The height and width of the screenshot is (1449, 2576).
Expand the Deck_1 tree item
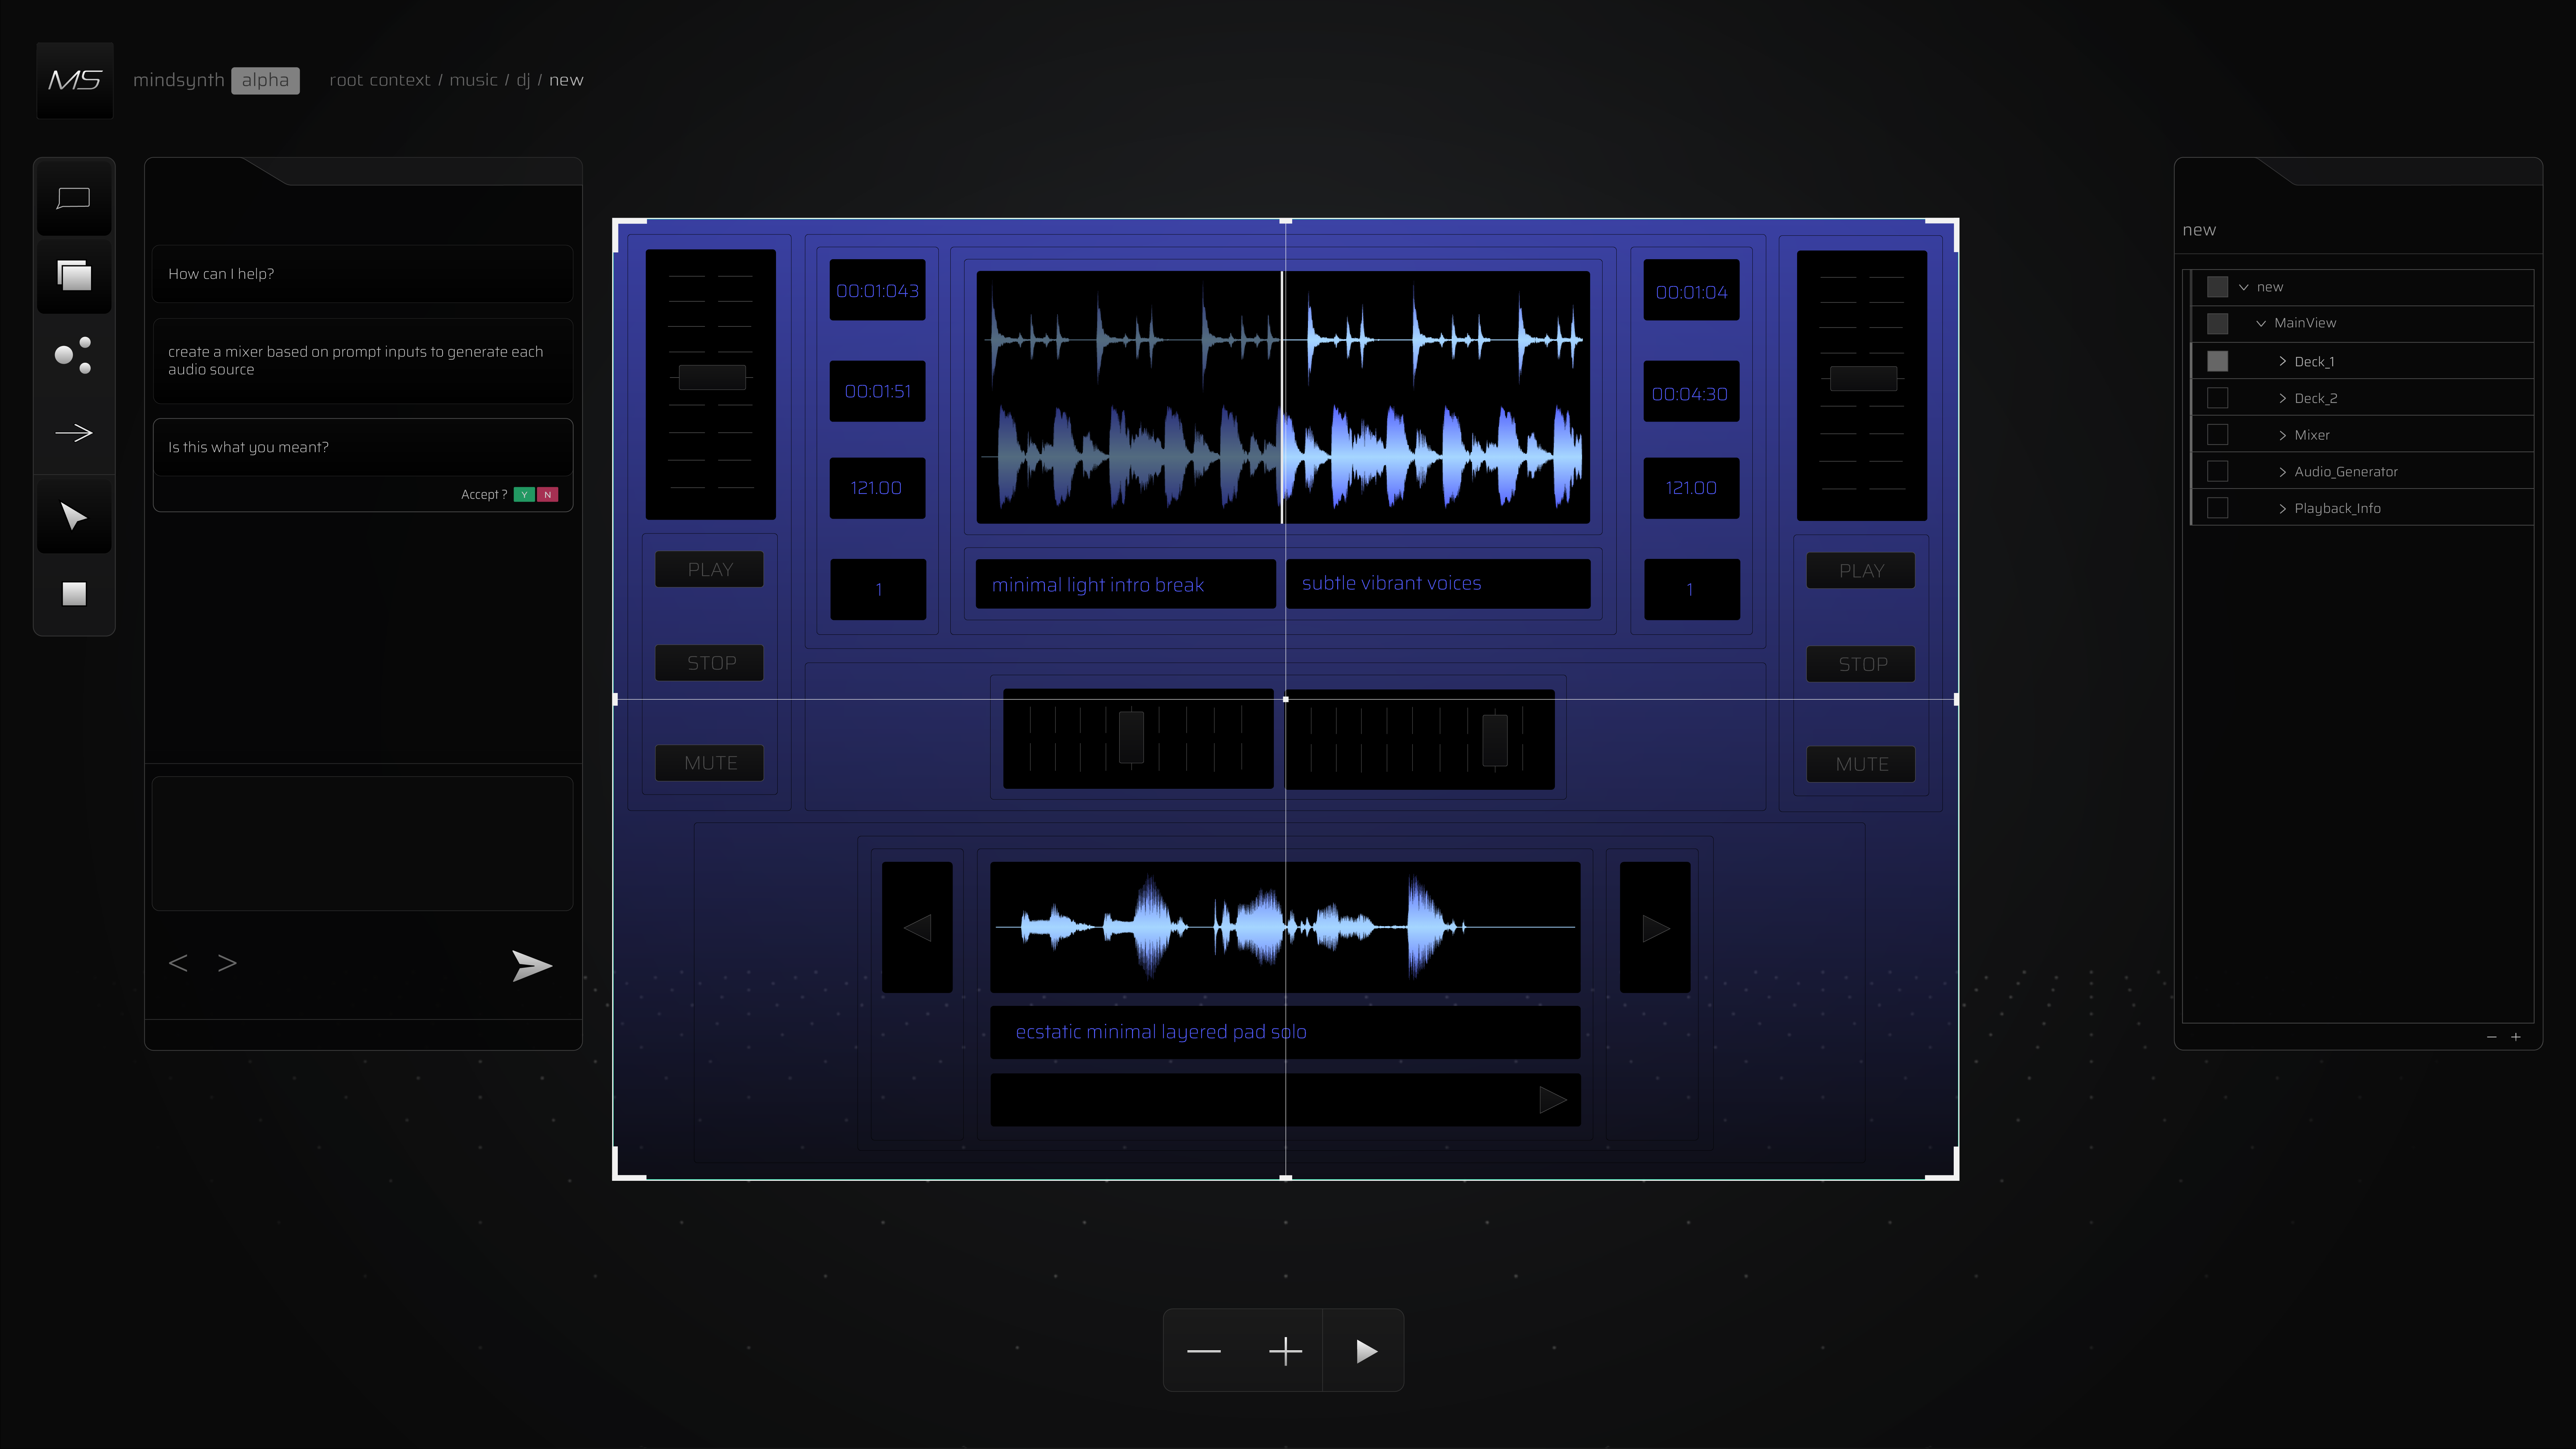click(2284, 361)
